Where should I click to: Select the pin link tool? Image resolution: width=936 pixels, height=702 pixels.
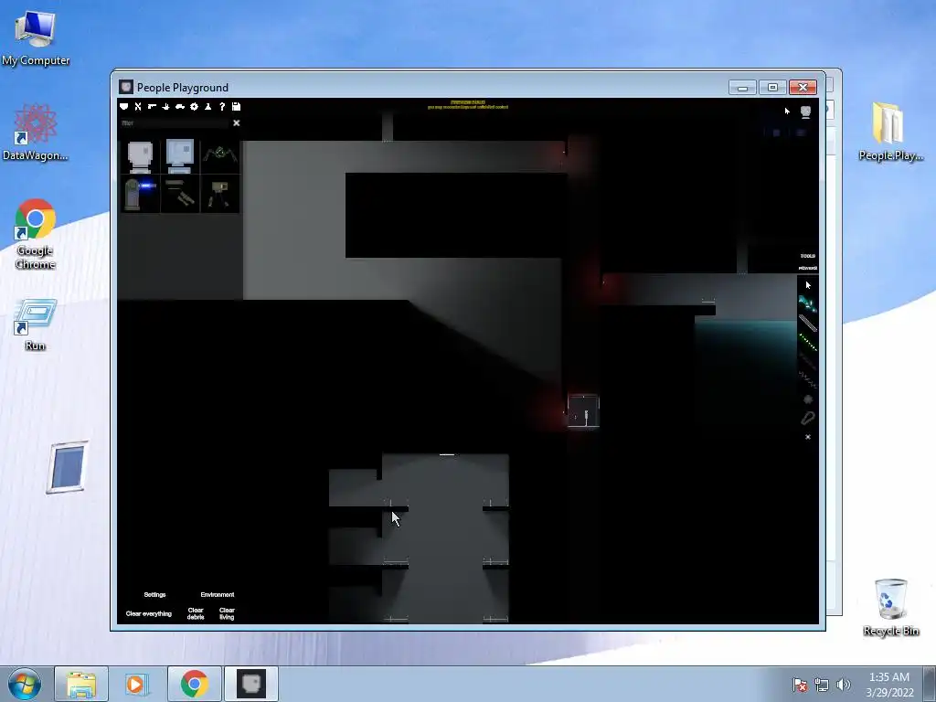808,418
